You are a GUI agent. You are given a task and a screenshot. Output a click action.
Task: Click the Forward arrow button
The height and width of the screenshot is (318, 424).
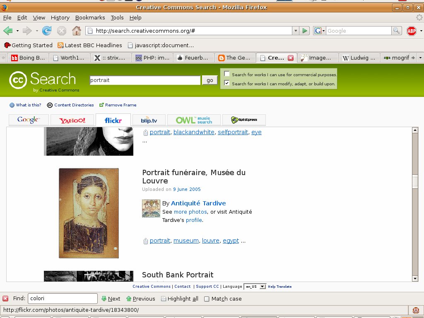pyautogui.click(x=27, y=31)
